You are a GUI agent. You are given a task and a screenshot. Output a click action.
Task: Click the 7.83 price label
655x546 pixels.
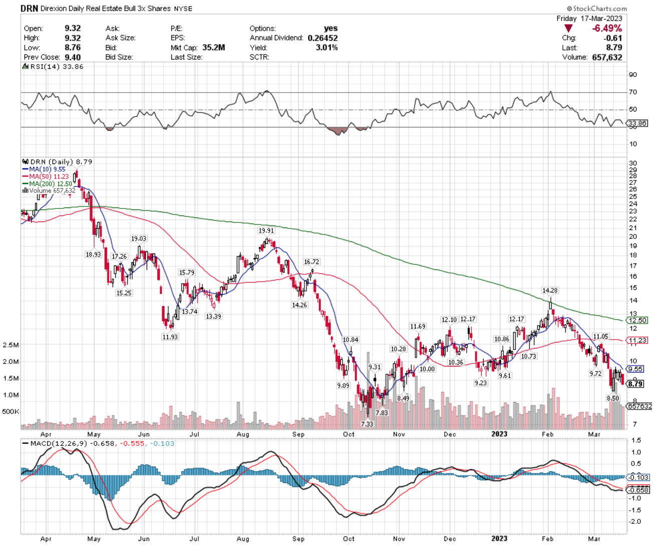(x=382, y=413)
